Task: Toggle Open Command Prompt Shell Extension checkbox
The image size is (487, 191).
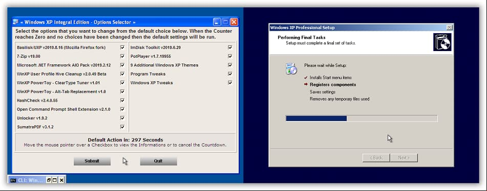Action: (122, 109)
